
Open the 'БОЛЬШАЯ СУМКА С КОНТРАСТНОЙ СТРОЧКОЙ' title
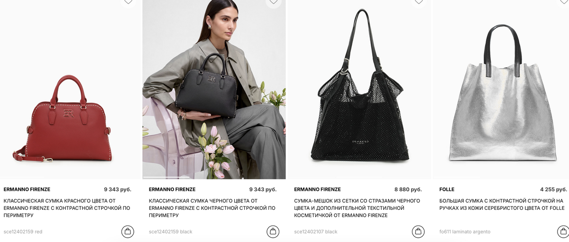click(x=502, y=205)
